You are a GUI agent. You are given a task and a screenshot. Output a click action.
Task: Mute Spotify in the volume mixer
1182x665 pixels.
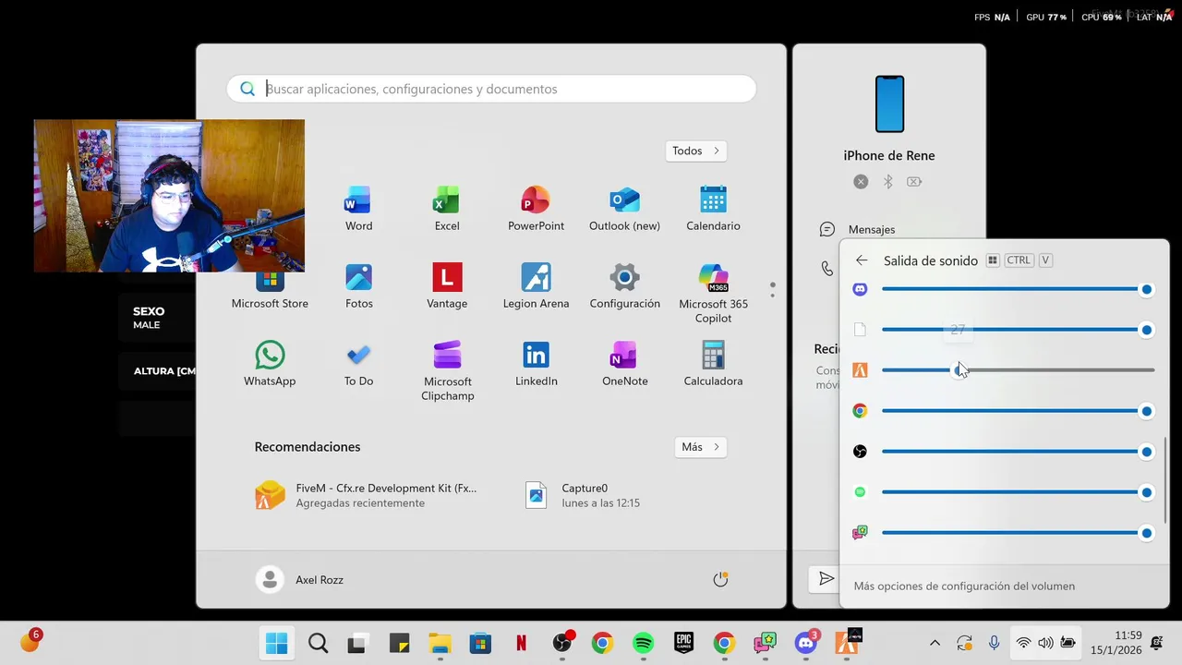pos(860,492)
